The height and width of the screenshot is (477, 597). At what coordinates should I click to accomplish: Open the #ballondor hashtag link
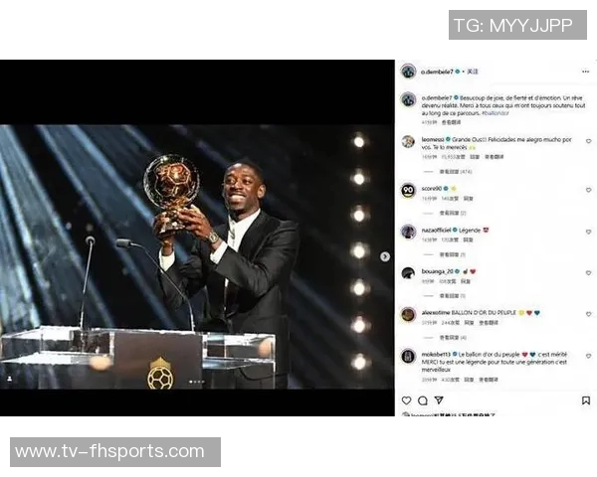(495, 113)
